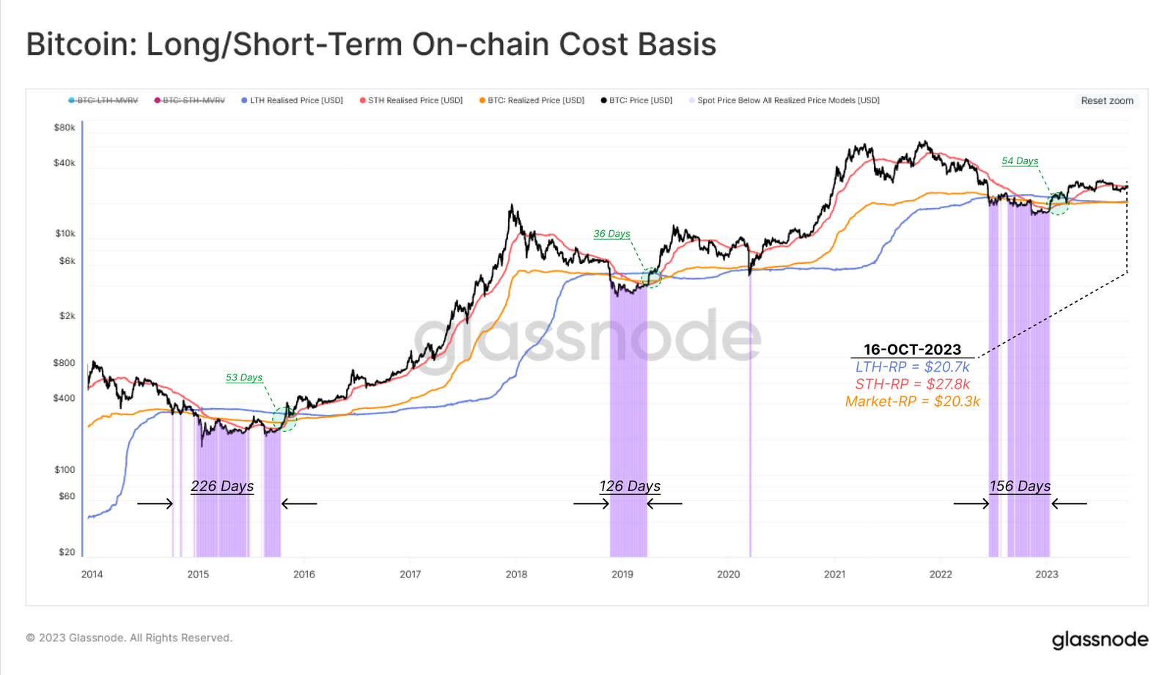Viewport: 1173px width, 675px height.
Task: Click the 156 Days label
Action: click(1020, 486)
